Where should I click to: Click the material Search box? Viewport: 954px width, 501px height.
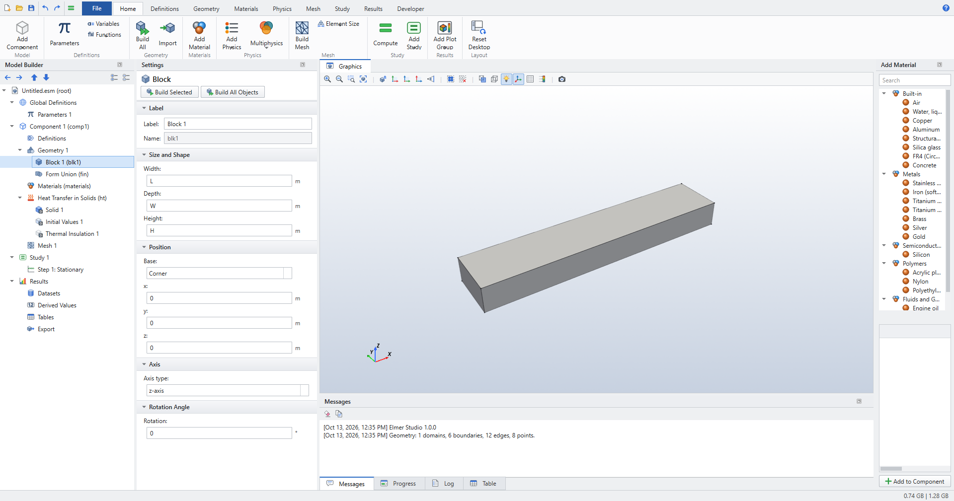(915, 80)
